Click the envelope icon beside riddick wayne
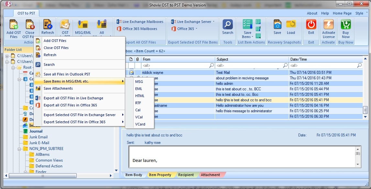 pyautogui.click(x=131, y=73)
